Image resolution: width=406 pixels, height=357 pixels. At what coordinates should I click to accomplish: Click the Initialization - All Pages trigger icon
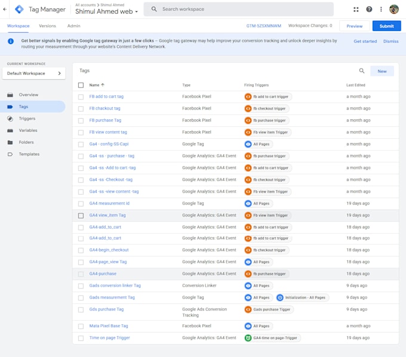tap(279, 297)
